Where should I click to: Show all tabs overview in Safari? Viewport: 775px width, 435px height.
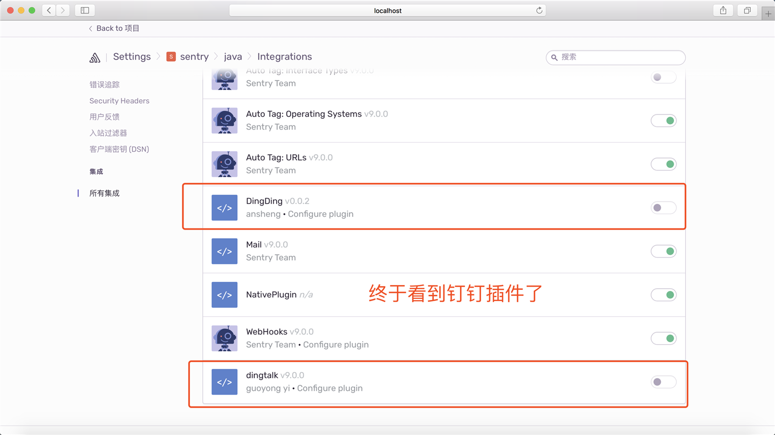(x=747, y=10)
